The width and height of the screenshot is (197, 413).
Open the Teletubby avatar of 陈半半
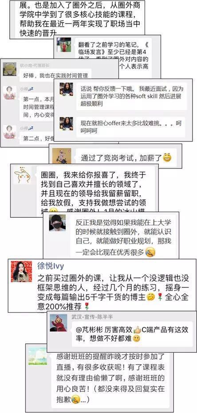pyautogui.click(x=58, y=323)
